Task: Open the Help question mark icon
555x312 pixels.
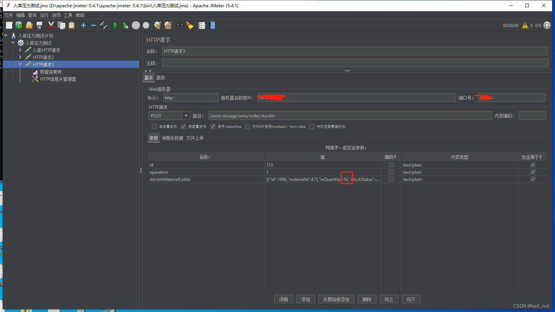Action: [x=212, y=25]
